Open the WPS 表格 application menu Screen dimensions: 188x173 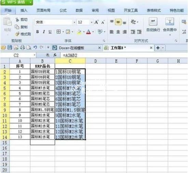pos(16,2)
